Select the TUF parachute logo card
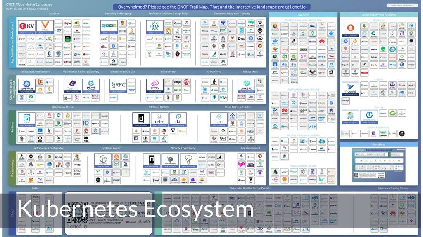 [x=188, y=161]
